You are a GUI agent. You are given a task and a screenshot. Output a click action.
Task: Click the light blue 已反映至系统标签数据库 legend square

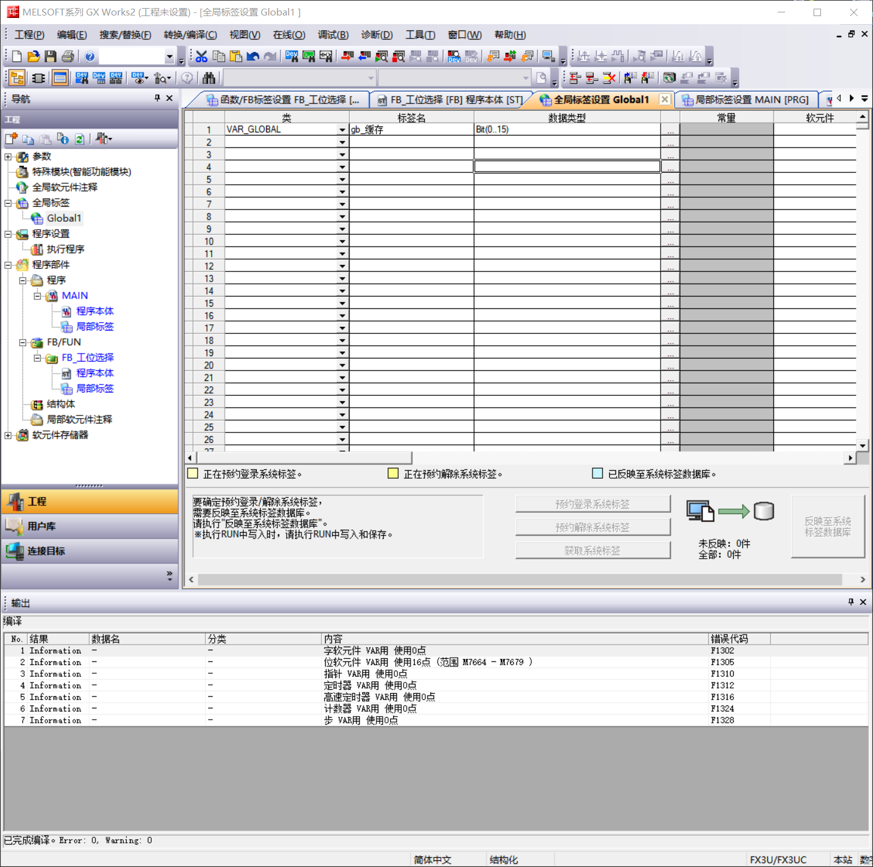pos(597,474)
